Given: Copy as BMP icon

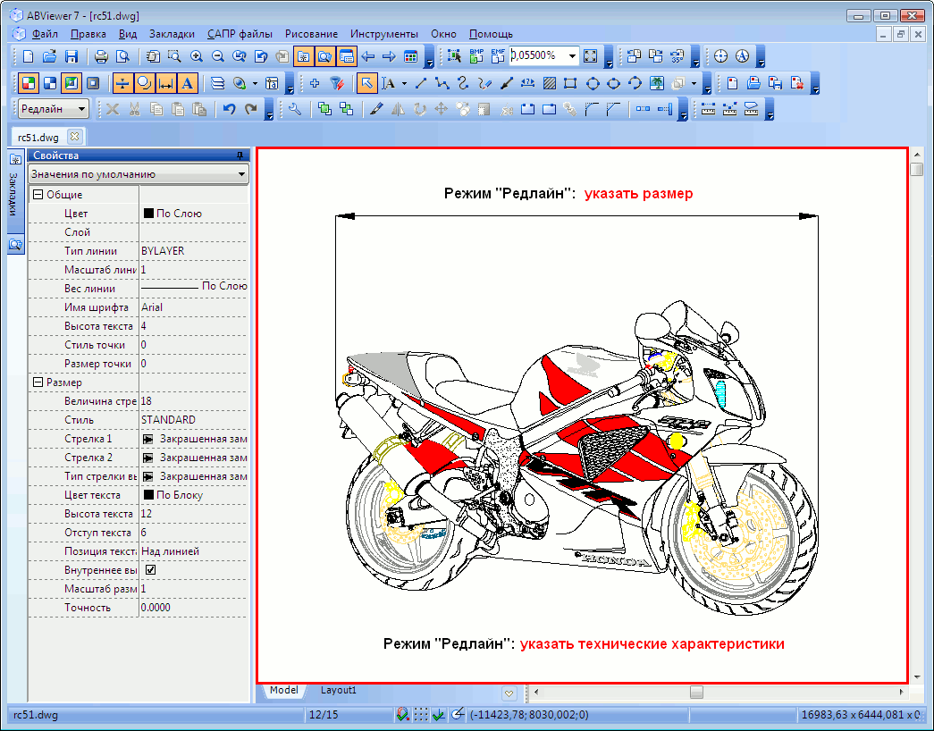Looking at the screenshot, I should 476,56.
